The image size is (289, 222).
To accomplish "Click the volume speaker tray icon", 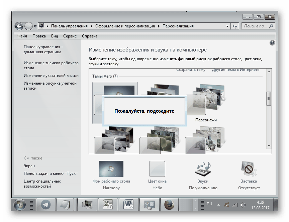I will click(x=243, y=205).
